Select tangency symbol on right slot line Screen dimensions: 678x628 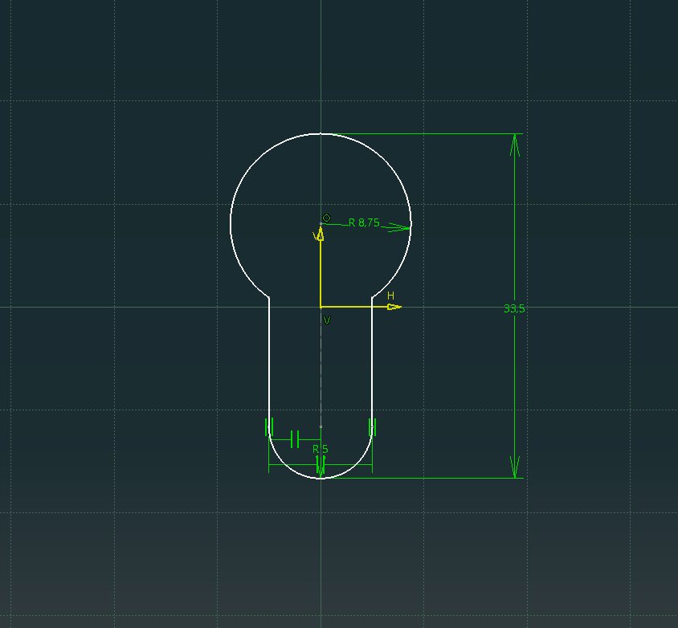click(x=373, y=427)
